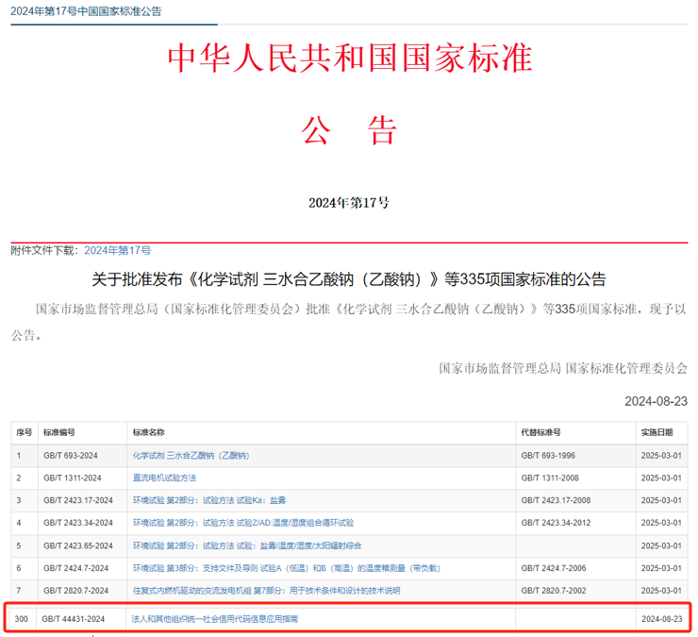The width and height of the screenshot is (698, 637).
Task: Select the replaced standard GB/T 2820.7-2002 cell
Action: pyautogui.click(x=555, y=591)
